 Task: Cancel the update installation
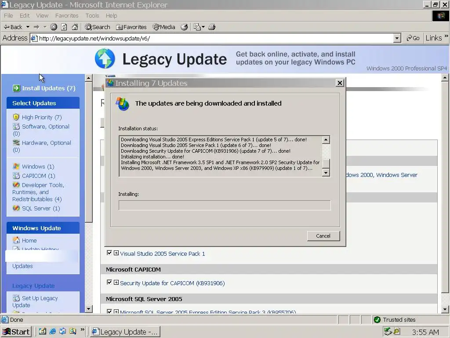coord(323,236)
